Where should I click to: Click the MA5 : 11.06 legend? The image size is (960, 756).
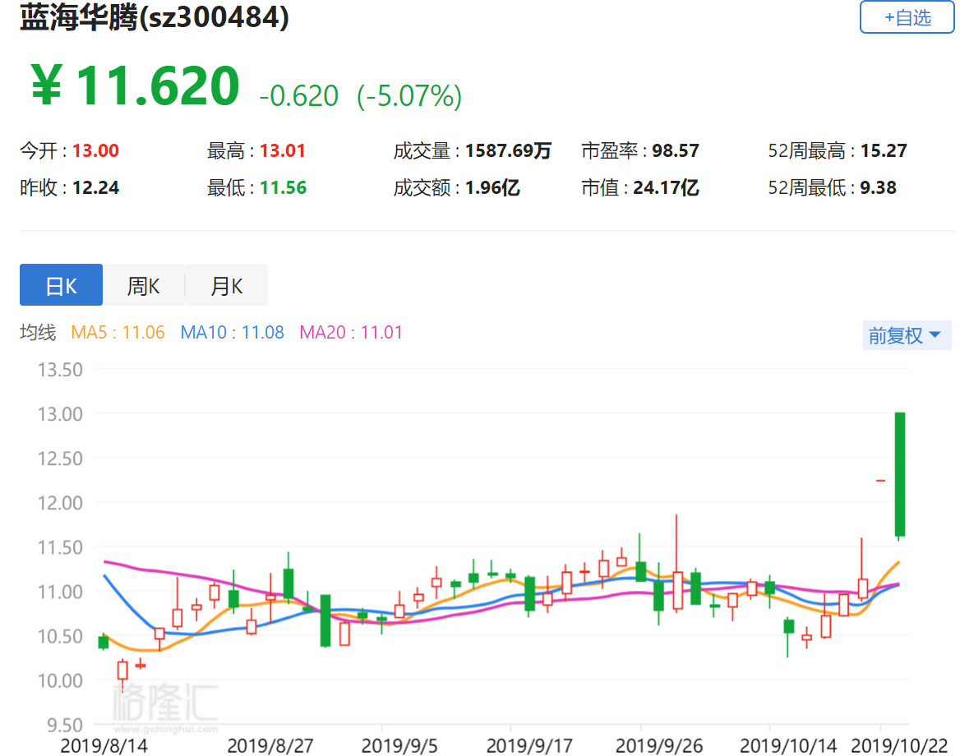(118, 333)
